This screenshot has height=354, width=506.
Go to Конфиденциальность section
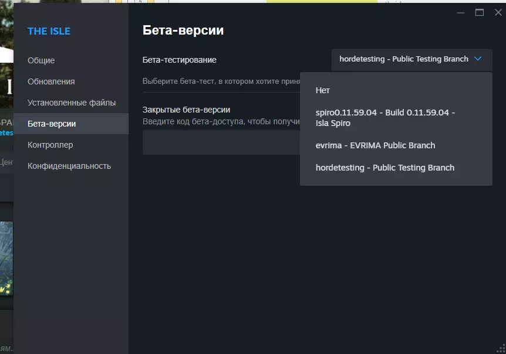(x=71, y=166)
